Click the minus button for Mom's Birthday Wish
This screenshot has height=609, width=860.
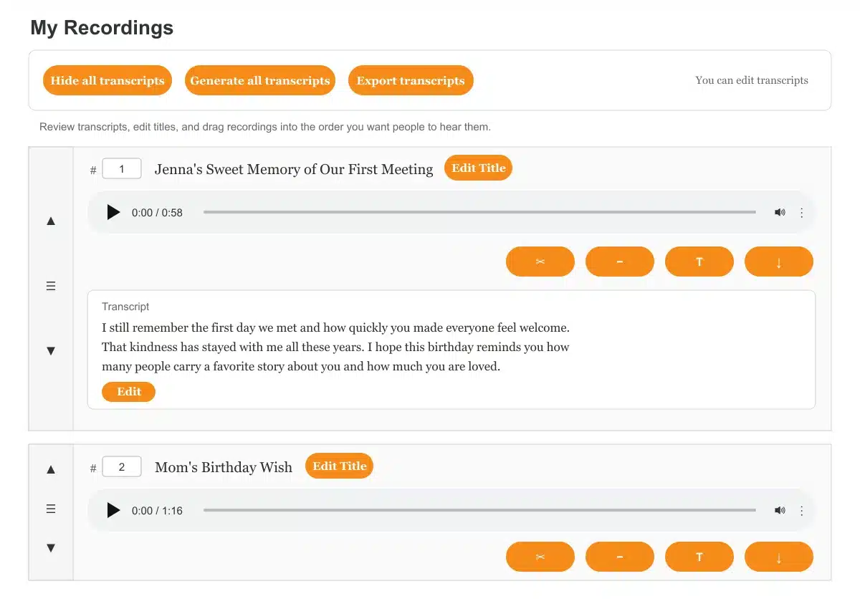pyautogui.click(x=620, y=557)
